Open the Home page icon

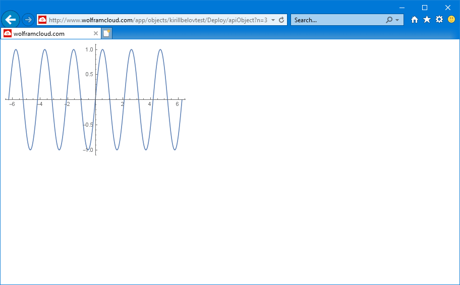pos(414,20)
